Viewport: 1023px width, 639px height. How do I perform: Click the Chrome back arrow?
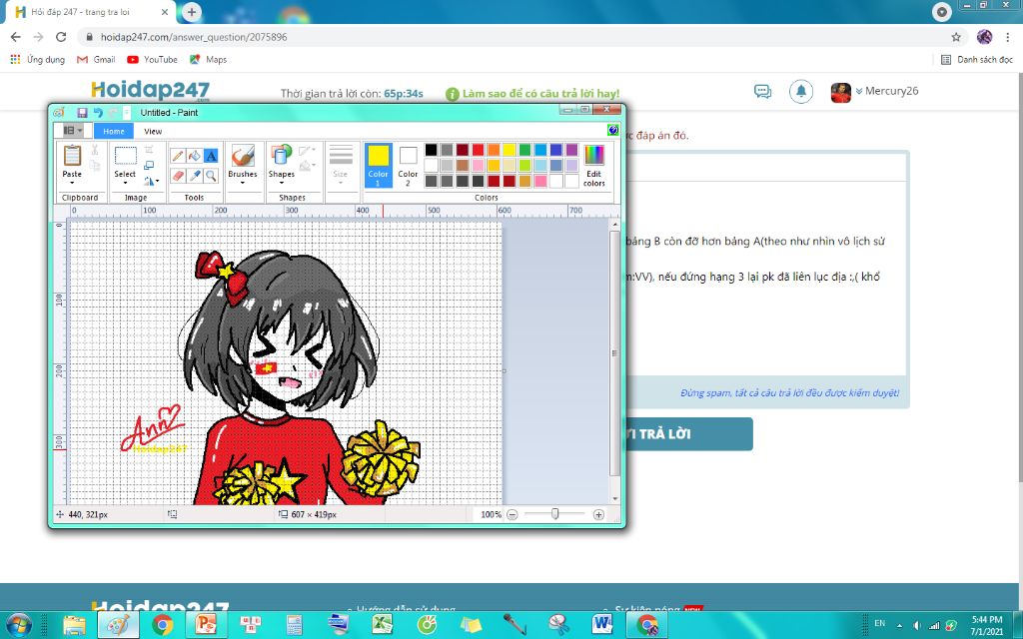click(16, 37)
